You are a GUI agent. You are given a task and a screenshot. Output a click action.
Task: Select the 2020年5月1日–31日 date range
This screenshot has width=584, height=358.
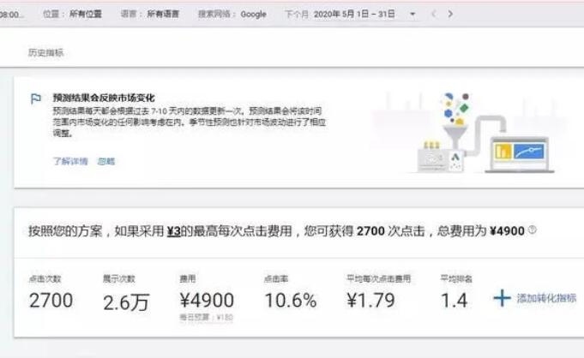click(x=354, y=15)
